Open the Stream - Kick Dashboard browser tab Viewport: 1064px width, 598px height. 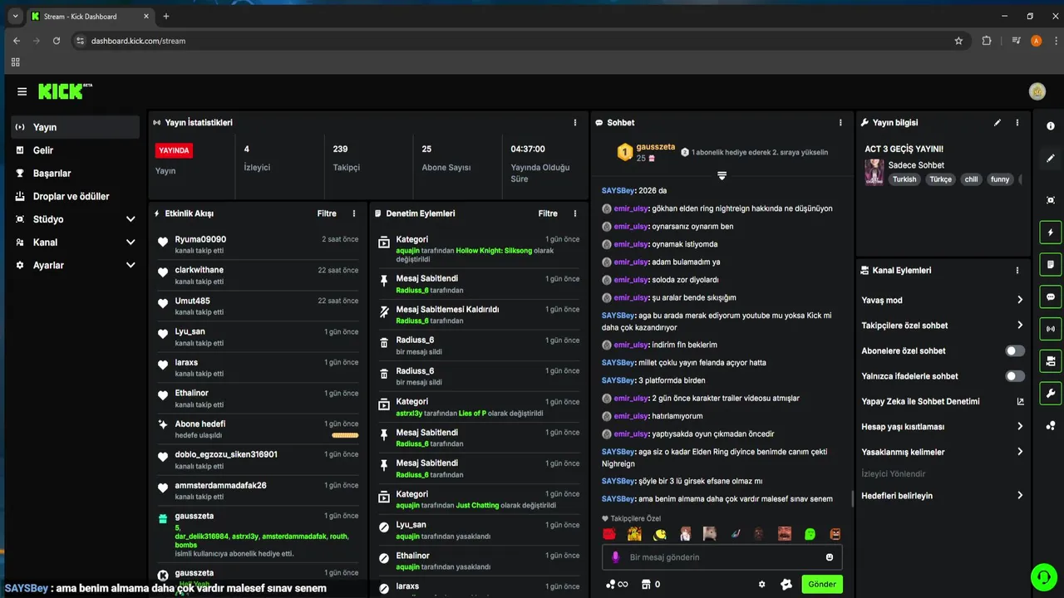[90, 16]
